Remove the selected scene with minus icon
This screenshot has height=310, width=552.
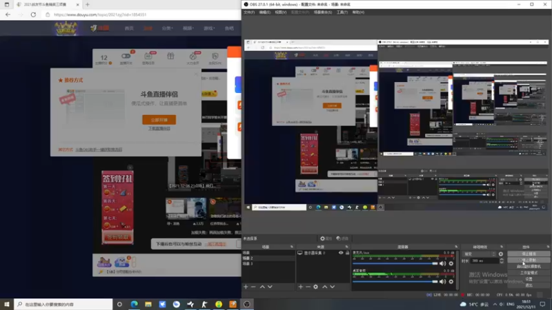[253, 287]
